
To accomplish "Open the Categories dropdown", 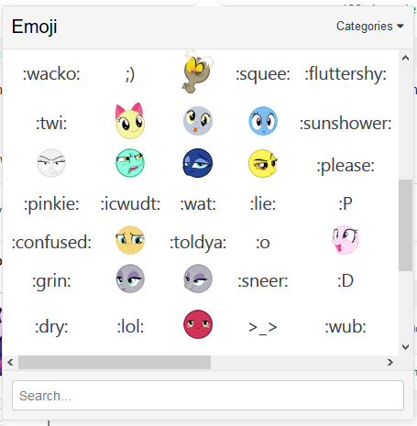I will (370, 27).
